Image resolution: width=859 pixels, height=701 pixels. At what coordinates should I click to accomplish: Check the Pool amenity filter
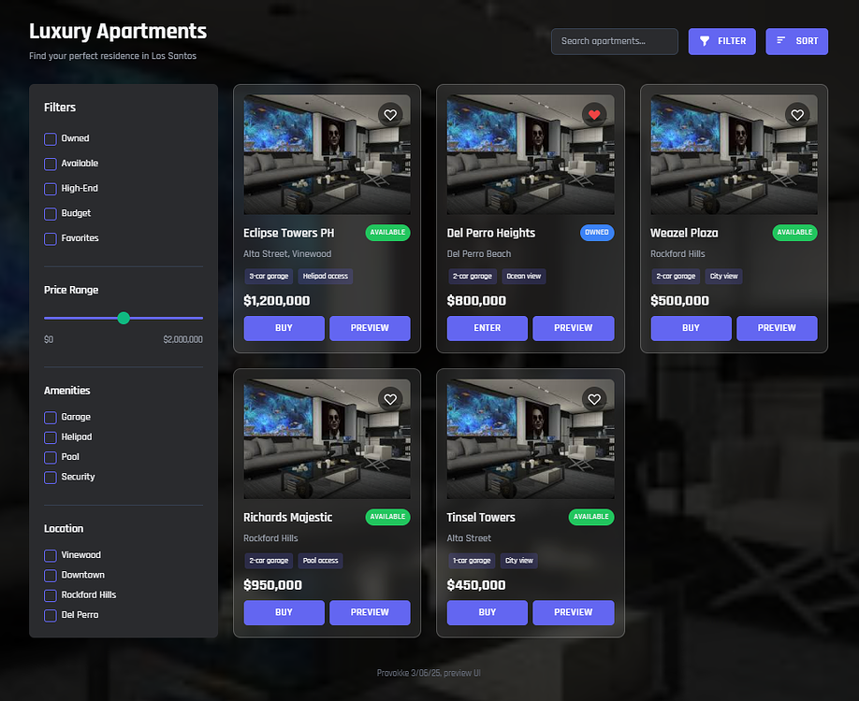pyautogui.click(x=49, y=457)
